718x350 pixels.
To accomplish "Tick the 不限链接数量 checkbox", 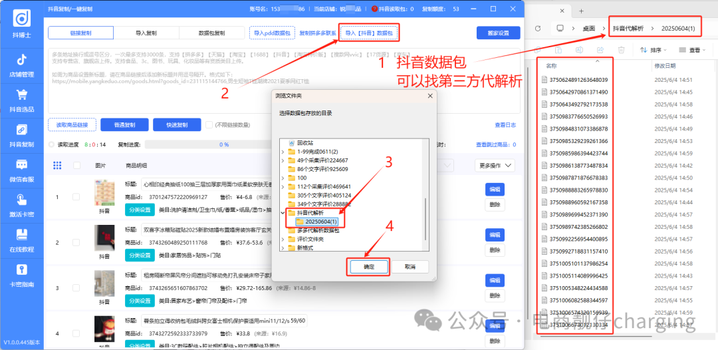I will click(209, 124).
